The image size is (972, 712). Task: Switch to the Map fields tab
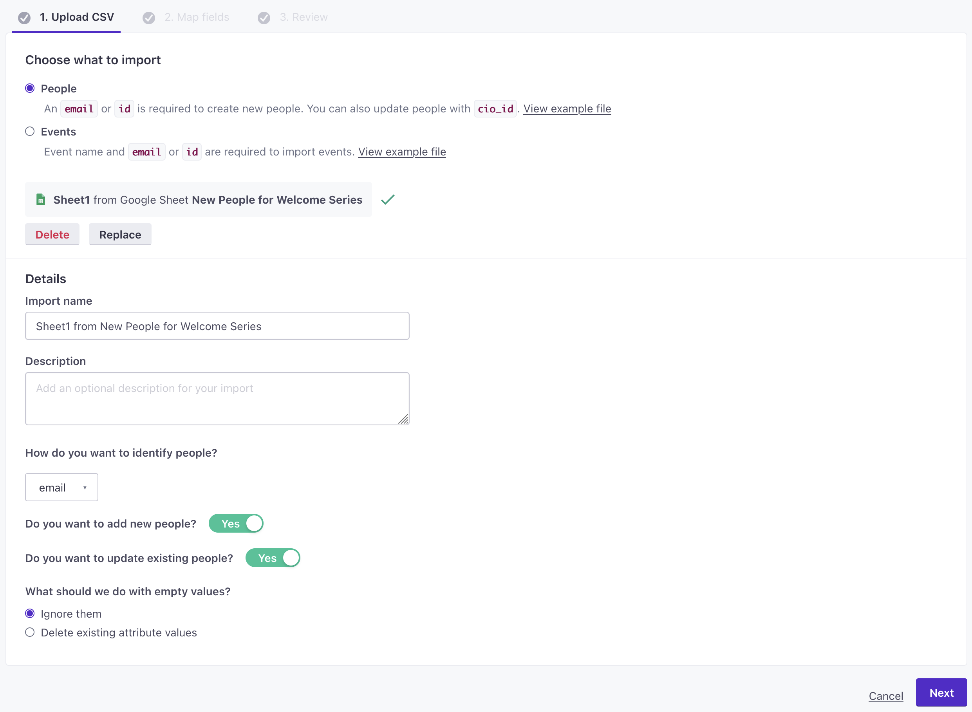tap(186, 16)
